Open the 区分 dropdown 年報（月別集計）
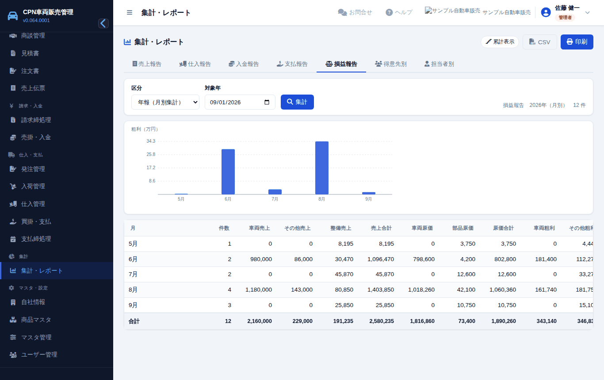The height and width of the screenshot is (380, 604). click(x=165, y=102)
